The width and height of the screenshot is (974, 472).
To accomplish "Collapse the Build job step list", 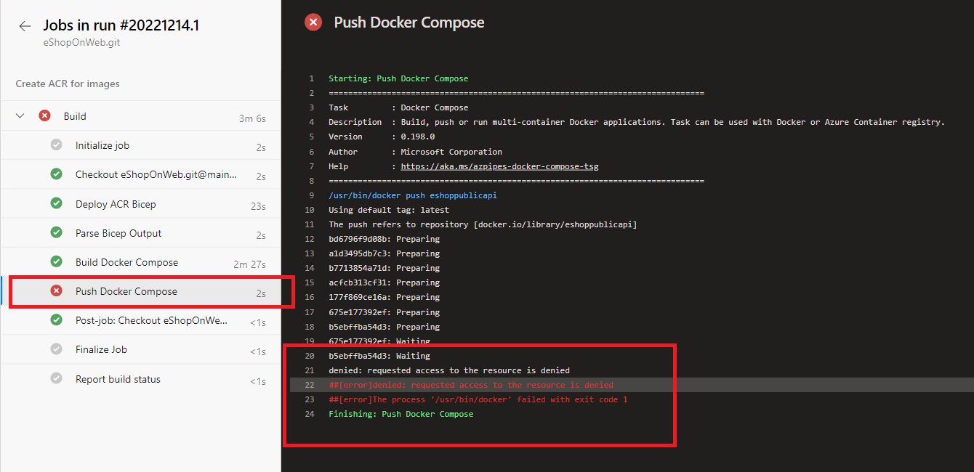I will 20,115.
